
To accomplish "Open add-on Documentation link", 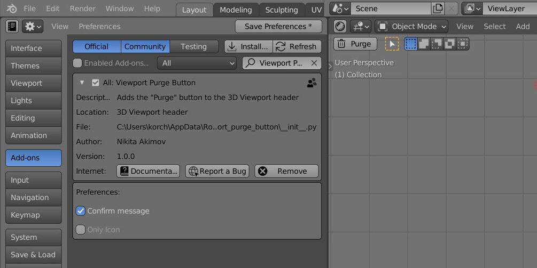I will click(148, 171).
